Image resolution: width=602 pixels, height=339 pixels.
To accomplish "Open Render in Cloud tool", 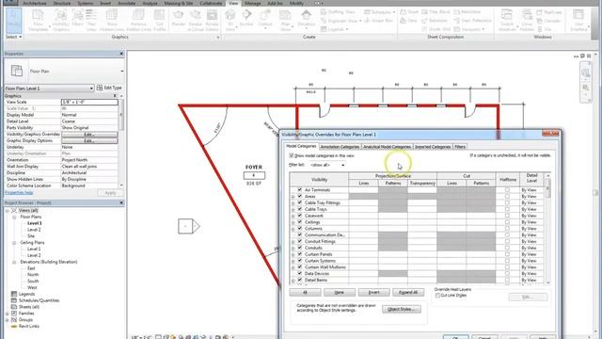I will coord(195,20).
